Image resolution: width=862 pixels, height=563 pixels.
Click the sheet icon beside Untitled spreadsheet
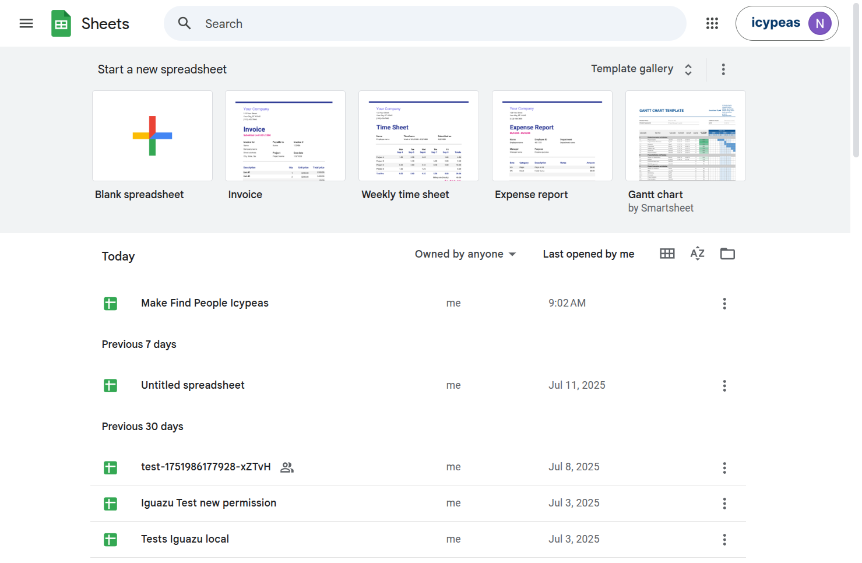point(110,386)
